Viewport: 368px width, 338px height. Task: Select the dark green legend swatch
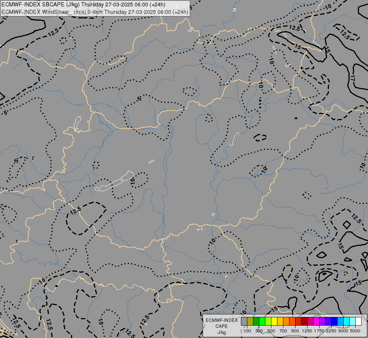point(256,321)
